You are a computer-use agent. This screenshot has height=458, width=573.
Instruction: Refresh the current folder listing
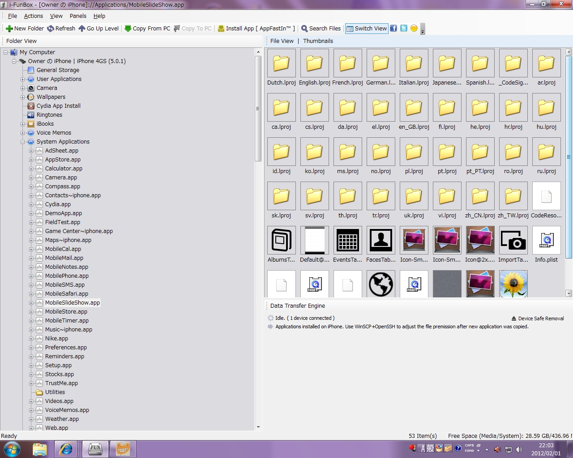click(x=61, y=28)
